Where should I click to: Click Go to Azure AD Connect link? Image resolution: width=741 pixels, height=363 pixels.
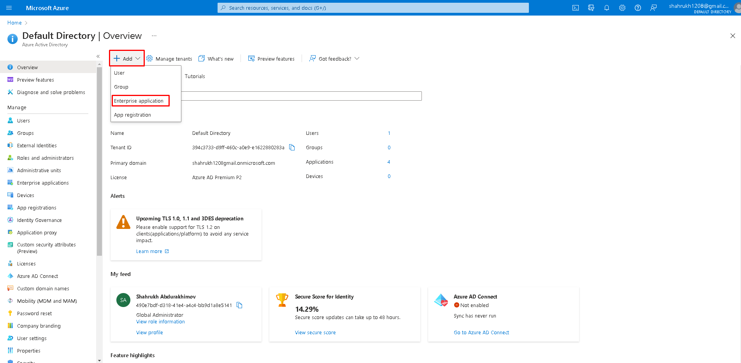click(481, 332)
